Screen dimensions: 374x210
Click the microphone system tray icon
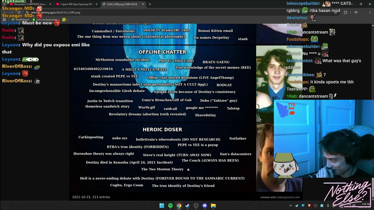(x=328, y=206)
